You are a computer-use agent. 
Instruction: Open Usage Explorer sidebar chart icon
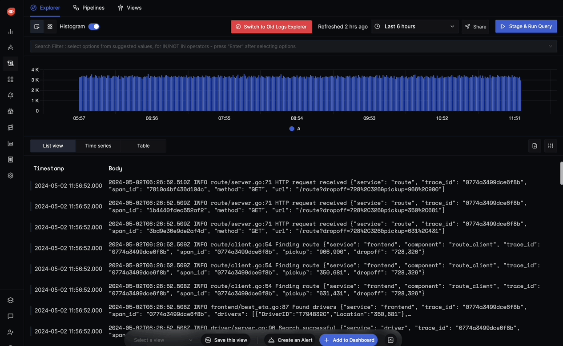(x=11, y=144)
